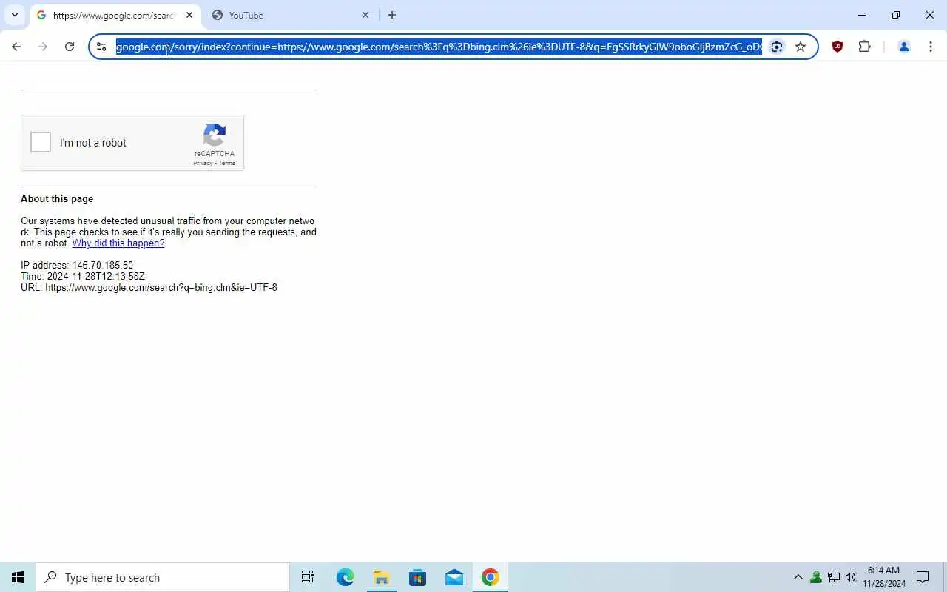The height and width of the screenshot is (592, 947).
Task: Open reCAPTCHA Terms link
Action: click(x=226, y=163)
